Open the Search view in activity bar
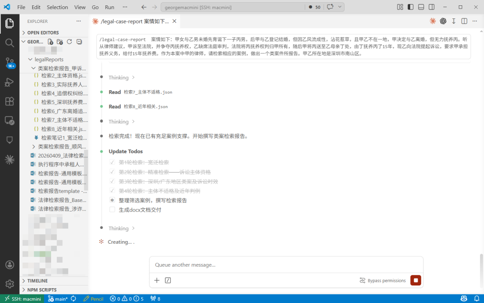Screen dimensions: 484x303 [x=9, y=43]
